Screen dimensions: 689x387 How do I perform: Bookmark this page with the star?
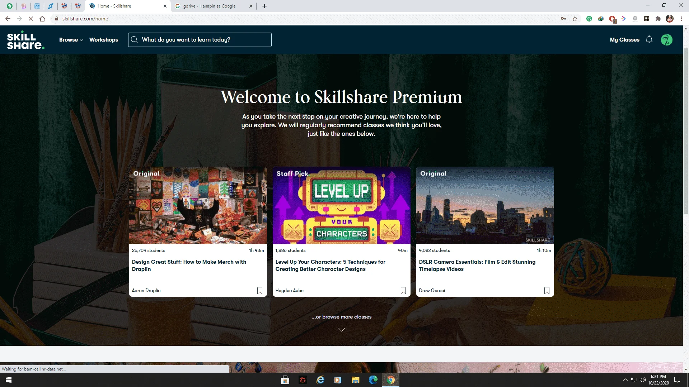click(x=575, y=19)
